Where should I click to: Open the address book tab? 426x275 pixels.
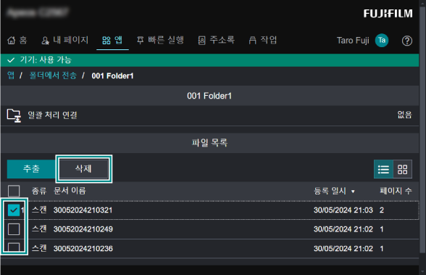tap(216, 40)
